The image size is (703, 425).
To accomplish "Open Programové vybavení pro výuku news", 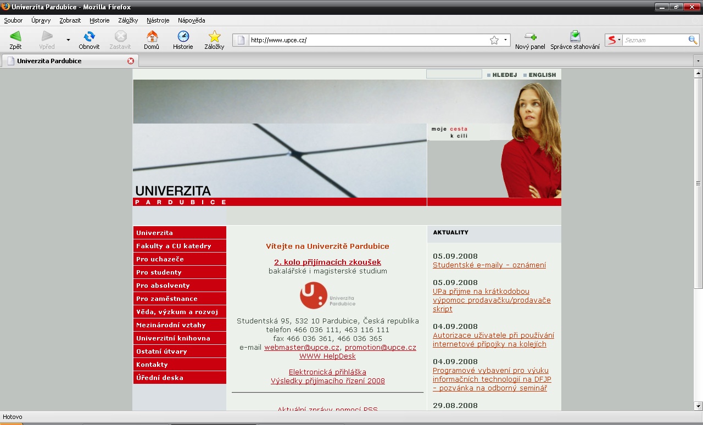I will [x=492, y=379].
